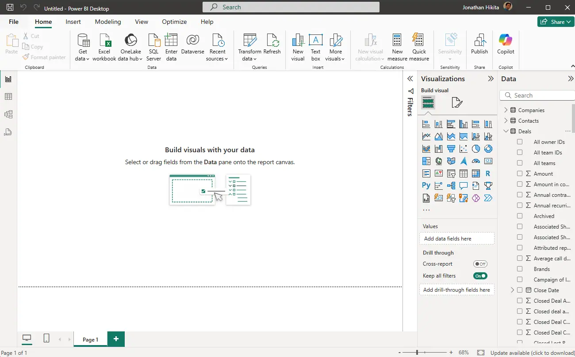Switch to the Insert ribbon tab
Image resolution: width=575 pixels, height=357 pixels.
(73, 22)
